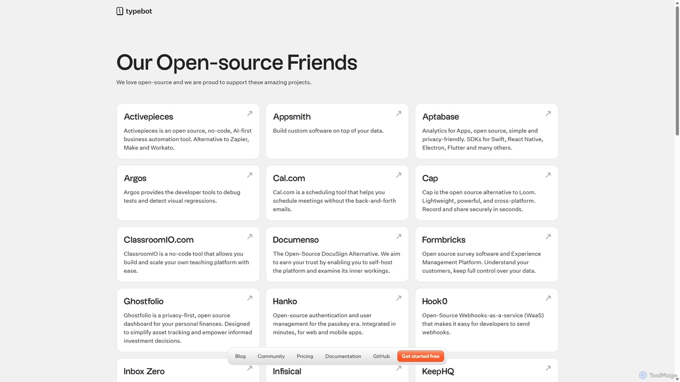Viewport: 680px width, 382px height.
Task: Click the 'Our Open-source Friends' heading
Action: click(237, 62)
